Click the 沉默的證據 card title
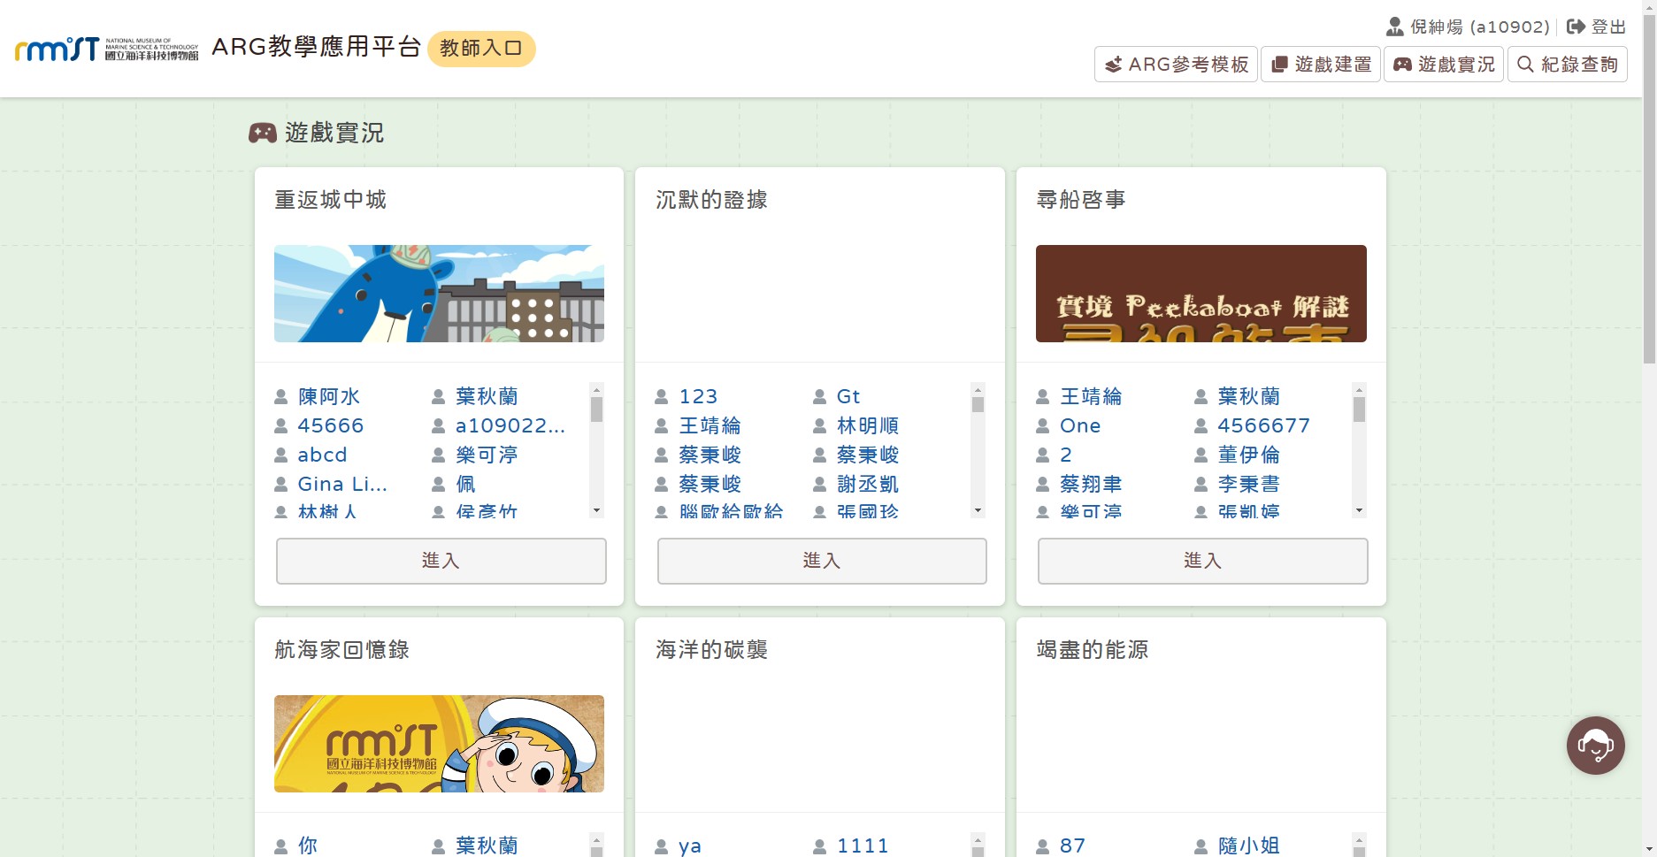 [711, 200]
